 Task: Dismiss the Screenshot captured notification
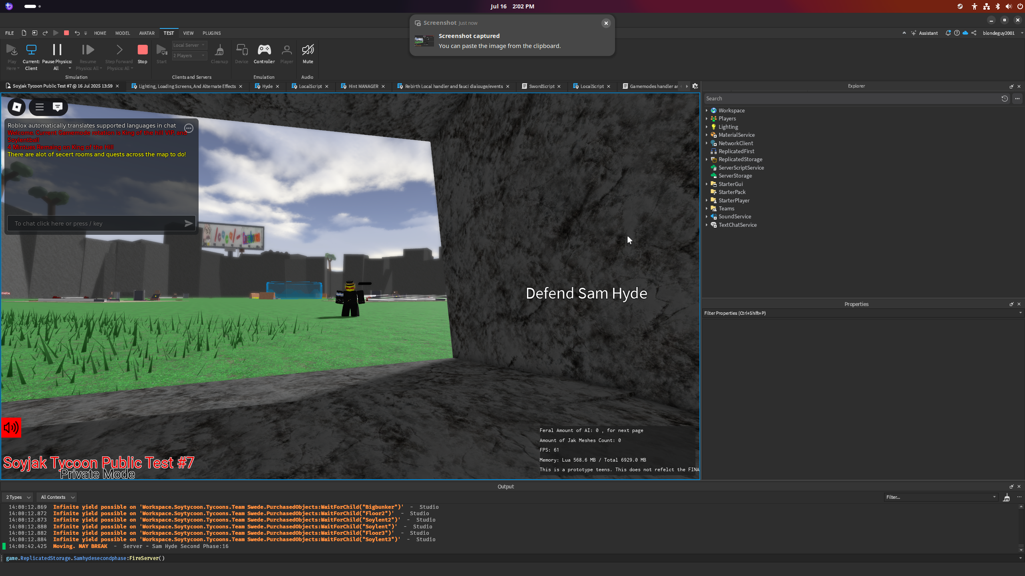(x=606, y=23)
